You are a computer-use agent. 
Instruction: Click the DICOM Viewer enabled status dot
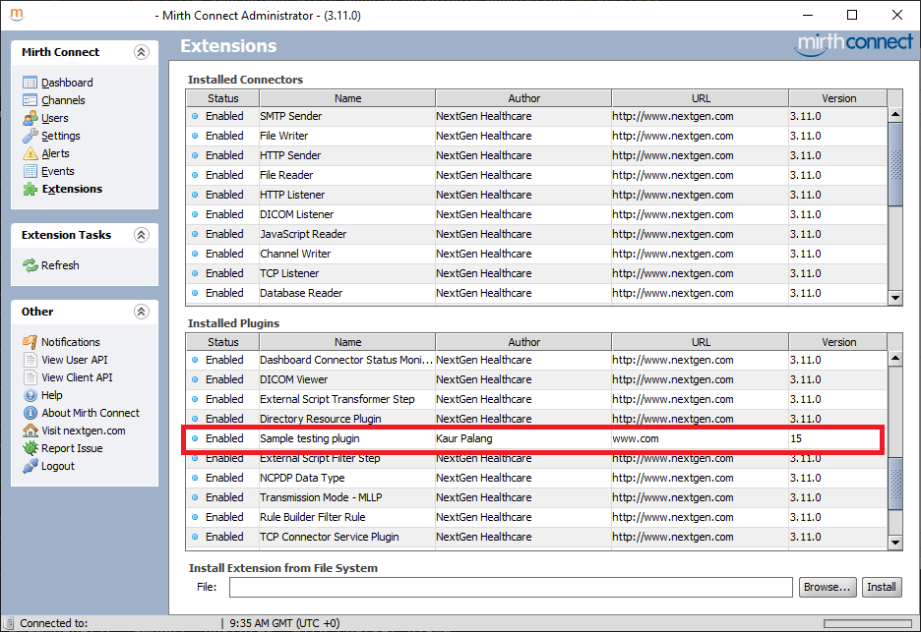(195, 379)
